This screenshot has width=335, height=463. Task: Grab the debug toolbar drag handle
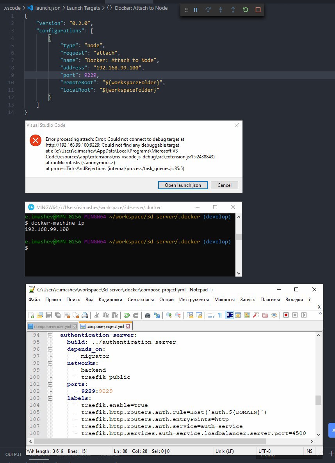(186, 10)
